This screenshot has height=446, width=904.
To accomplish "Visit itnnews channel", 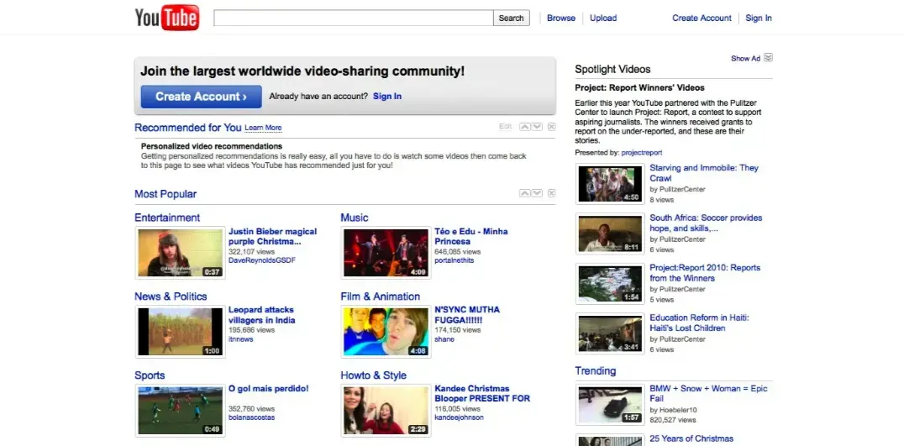I will click(241, 339).
